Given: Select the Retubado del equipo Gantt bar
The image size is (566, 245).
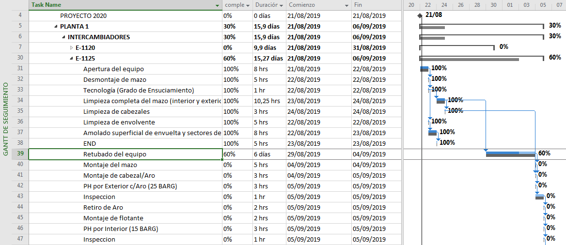Looking at the screenshot, I should pos(511,154).
